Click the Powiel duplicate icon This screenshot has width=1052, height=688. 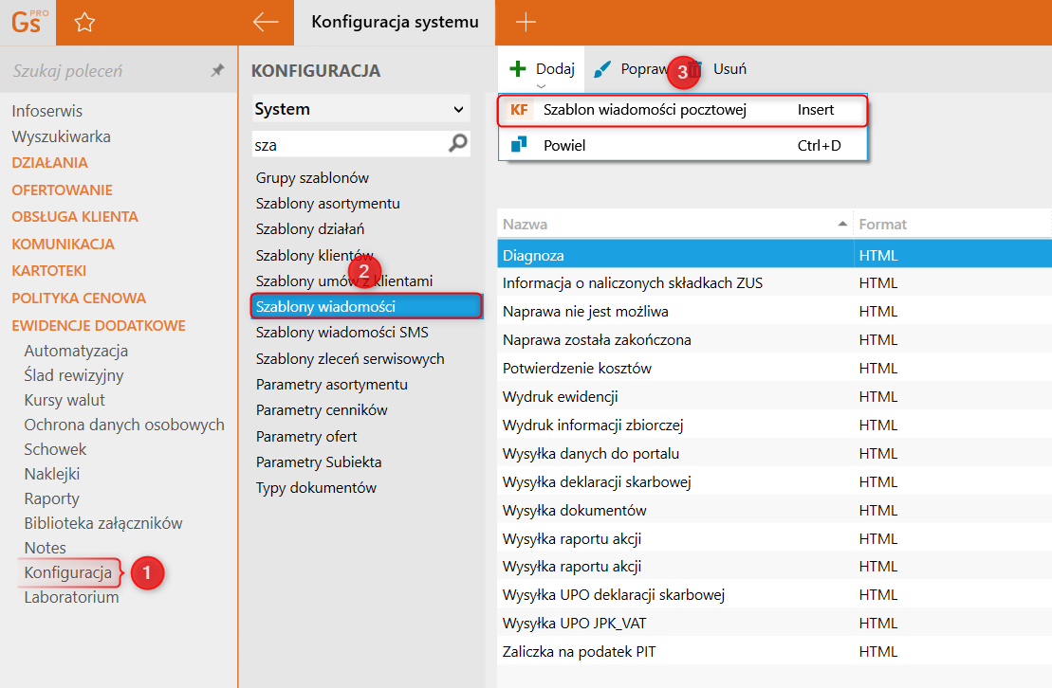click(519, 145)
